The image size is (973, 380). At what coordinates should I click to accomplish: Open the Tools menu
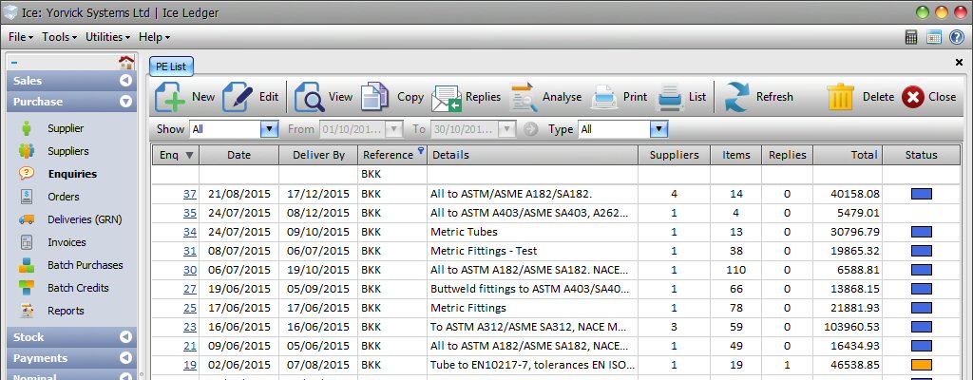pyautogui.click(x=60, y=37)
